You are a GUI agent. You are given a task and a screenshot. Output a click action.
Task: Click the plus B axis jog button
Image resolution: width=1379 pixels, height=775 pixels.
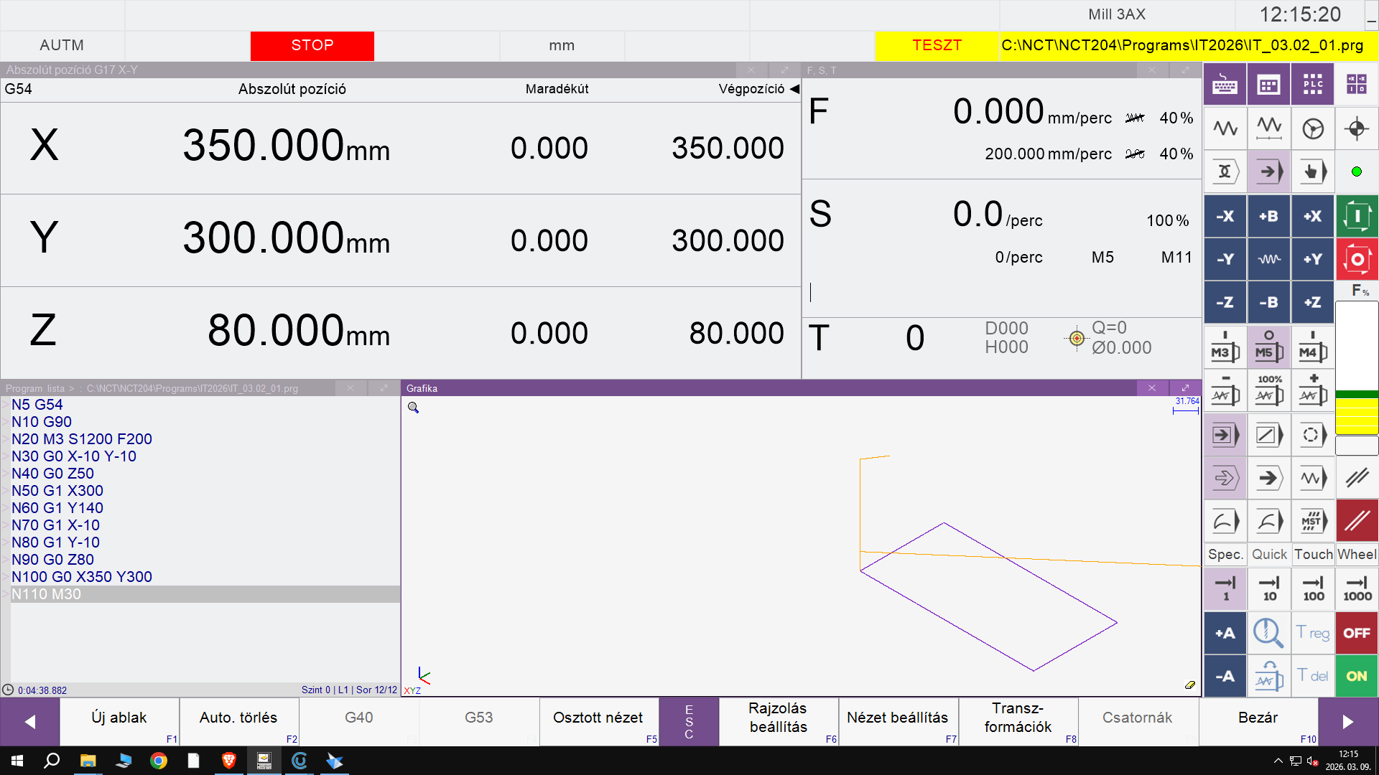click(x=1269, y=216)
